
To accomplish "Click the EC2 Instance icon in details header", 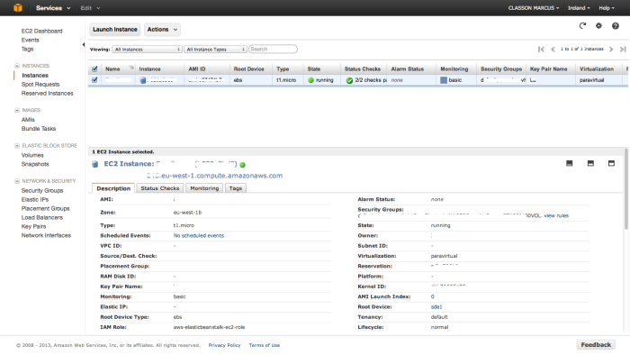I will coord(95,164).
